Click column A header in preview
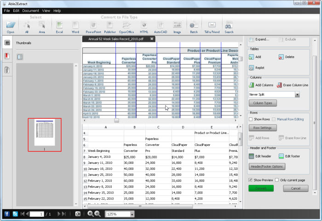 (106, 127)
